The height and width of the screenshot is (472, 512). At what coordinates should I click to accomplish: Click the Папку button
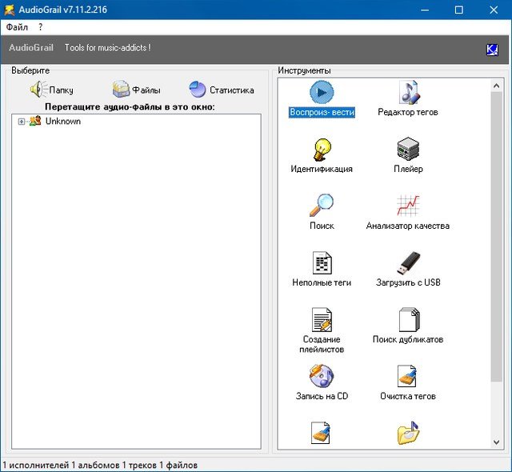click(51, 90)
